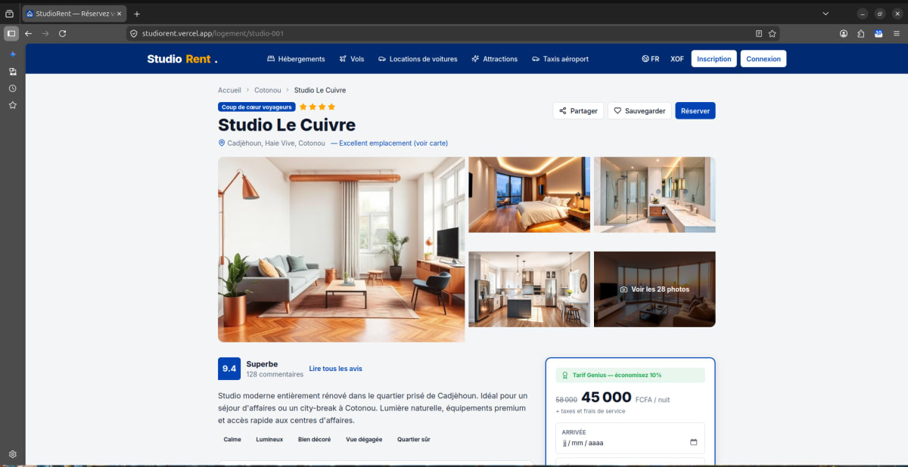
Task: Open the extensions puzzle icon
Action: [861, 33]
